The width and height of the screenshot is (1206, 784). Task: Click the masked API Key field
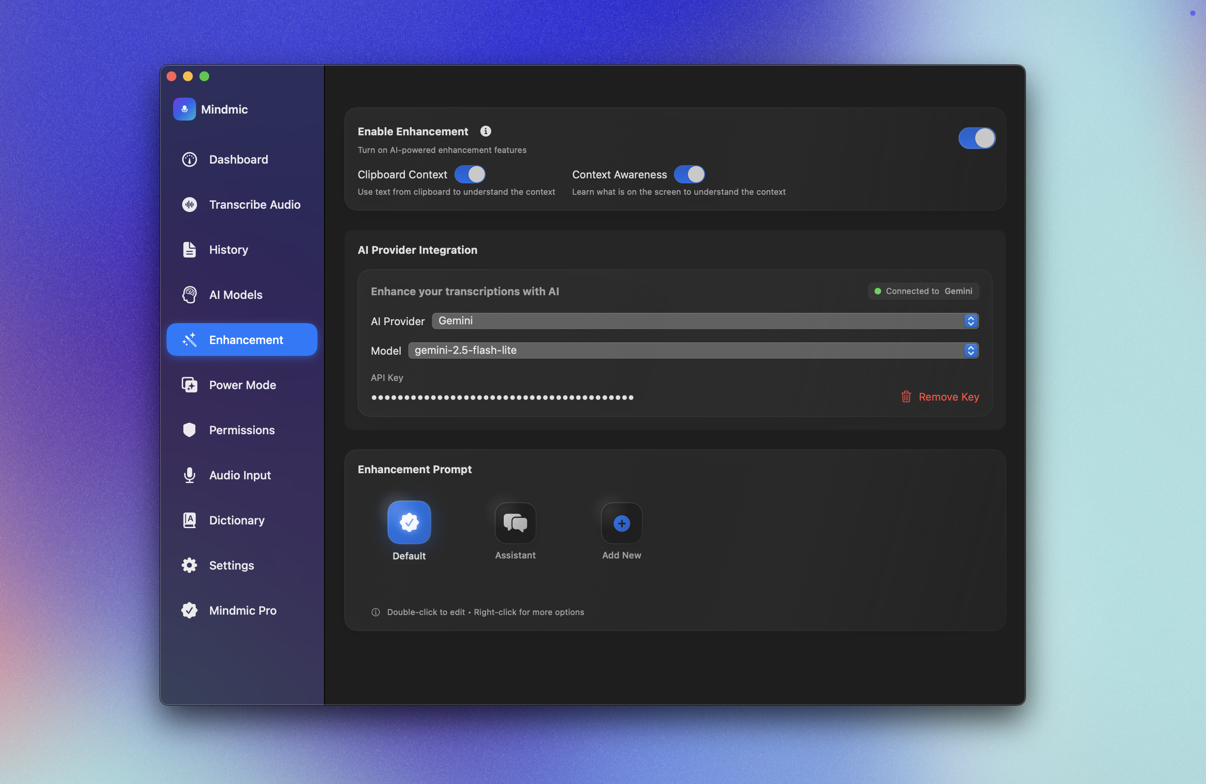pos(502,398)
